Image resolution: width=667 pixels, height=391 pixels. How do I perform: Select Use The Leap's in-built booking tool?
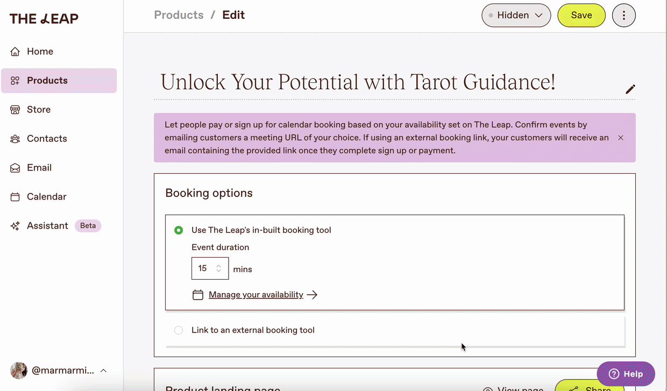pyautogui.click(x=179, y=230)
